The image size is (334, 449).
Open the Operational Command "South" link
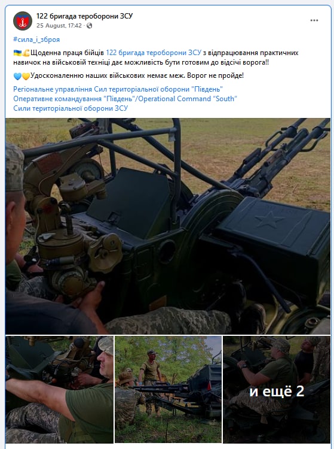tap(125, 99)
